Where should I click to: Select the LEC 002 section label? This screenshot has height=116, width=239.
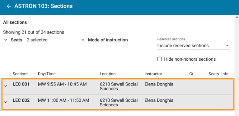click(x=21, y=100)
